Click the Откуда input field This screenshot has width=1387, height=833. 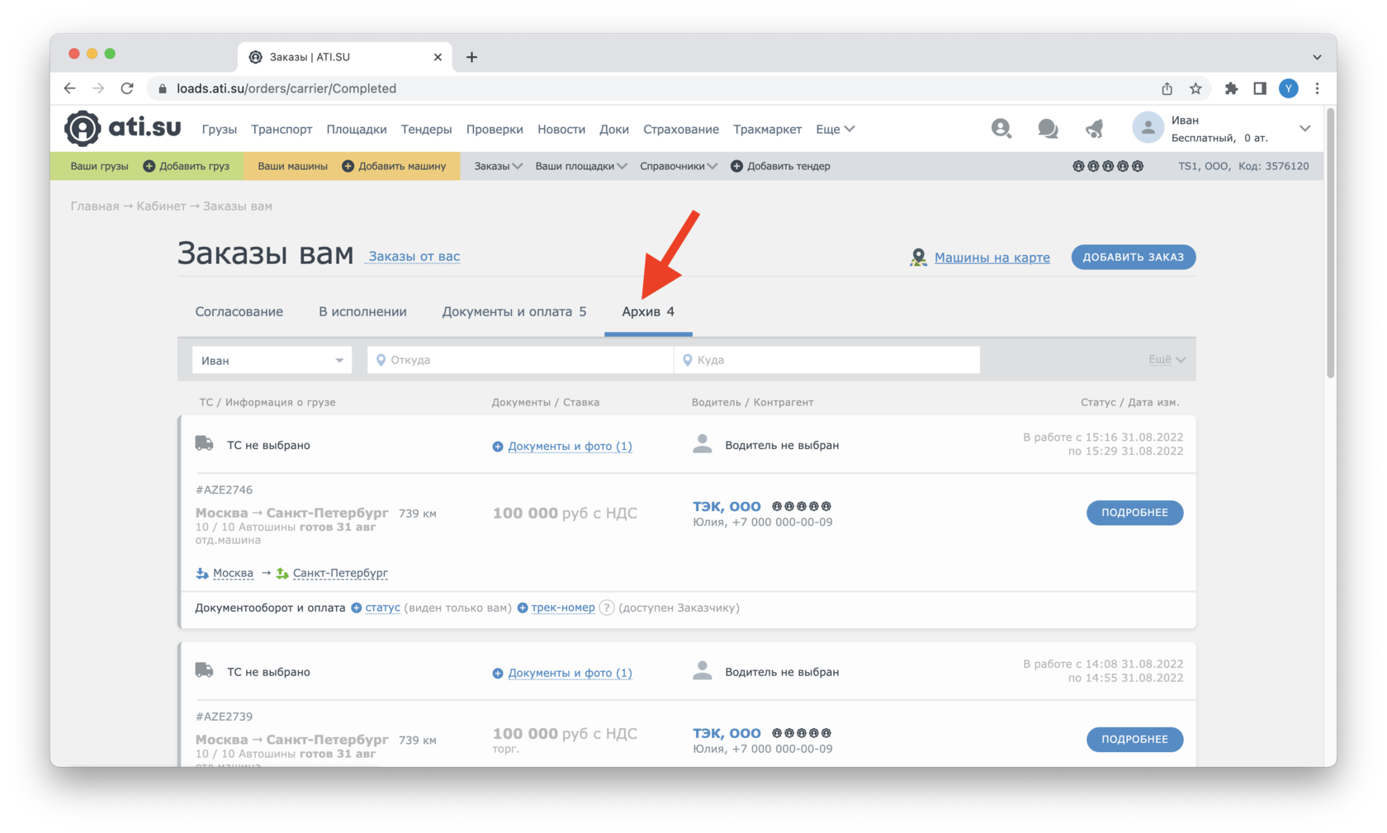[x=520, y=360]
